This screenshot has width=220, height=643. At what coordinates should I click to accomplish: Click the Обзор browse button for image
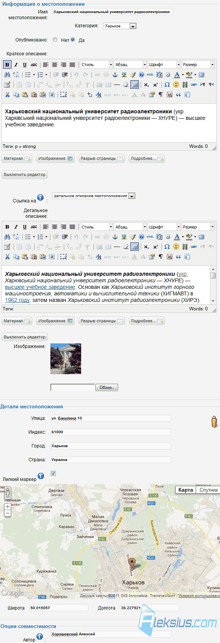pyautogui.click(x=107, y=388)
